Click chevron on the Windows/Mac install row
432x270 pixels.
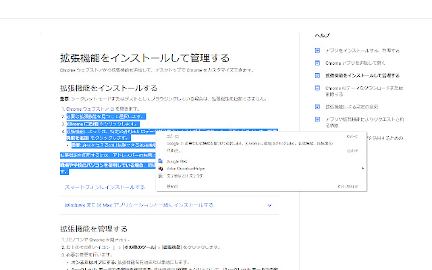[270, 205]
